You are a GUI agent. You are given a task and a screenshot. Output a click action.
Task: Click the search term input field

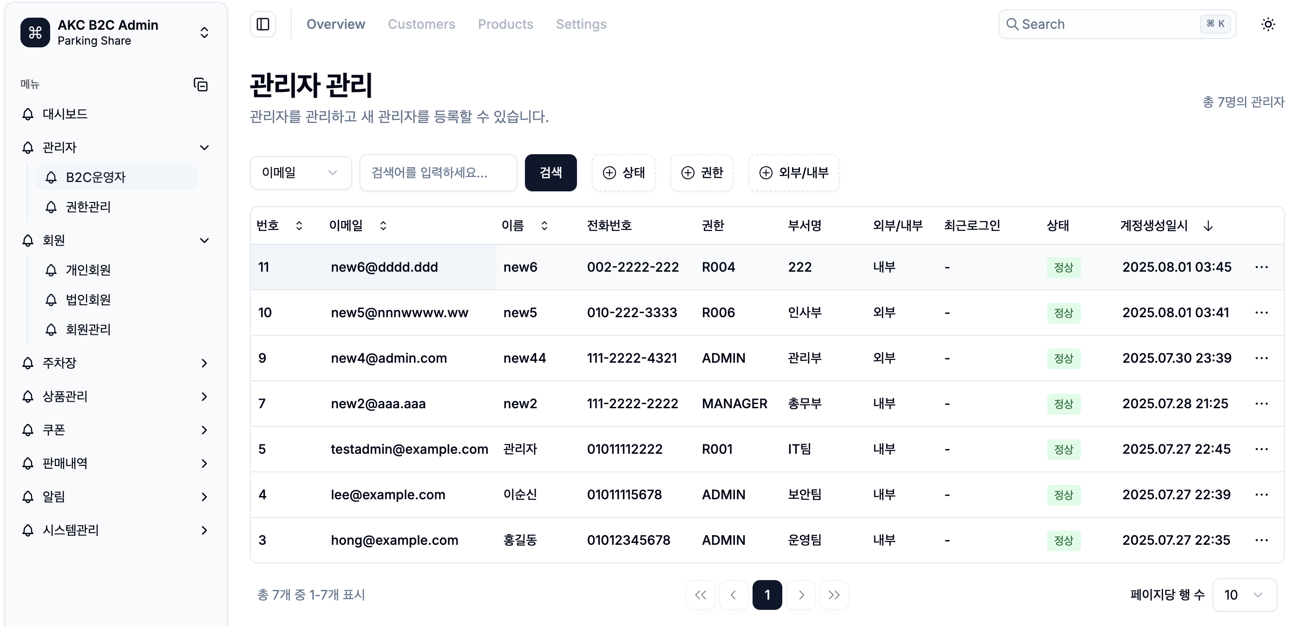[x=438, y=173]
